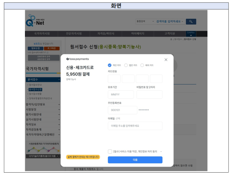Click the 정보수정 button
Image resolution: width=233 pixels, height=173 pixels.
(x=36, y=48)
